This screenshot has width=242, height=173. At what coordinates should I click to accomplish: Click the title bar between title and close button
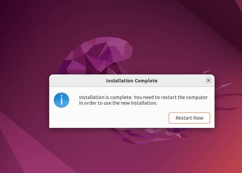point(181,81)
